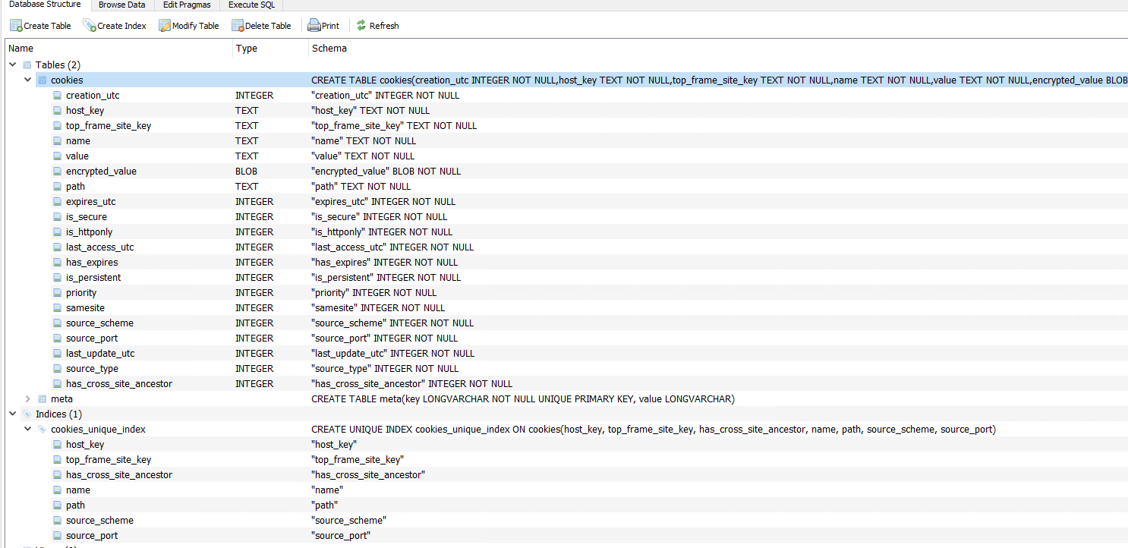The height and width of the screenshot is (548, 1128).
Task: Click the Print toolbar icon
Action: pyautogui.click(x=314, y=26)
